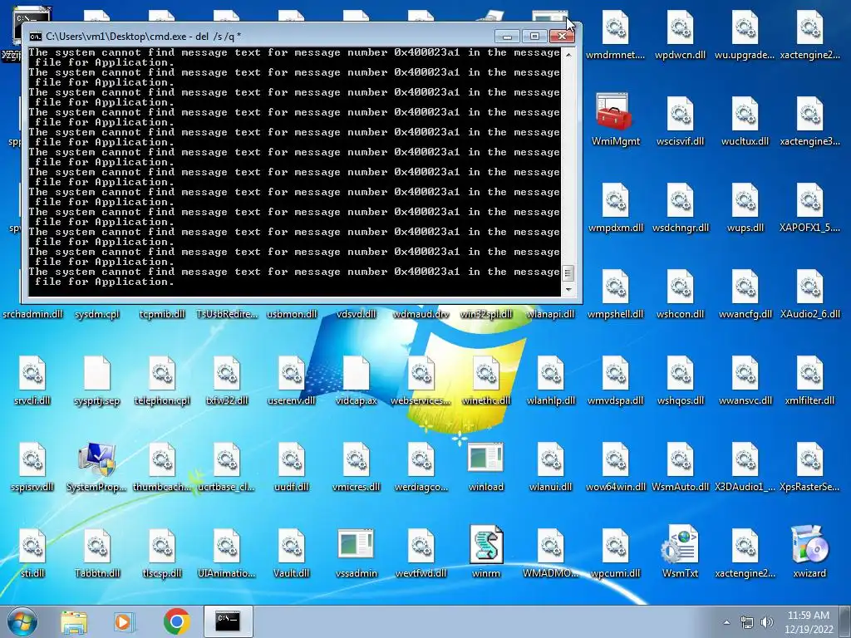851x638 pixels.
Task: Select the SystemProp shield icon
Action: [x=96, y=460]
